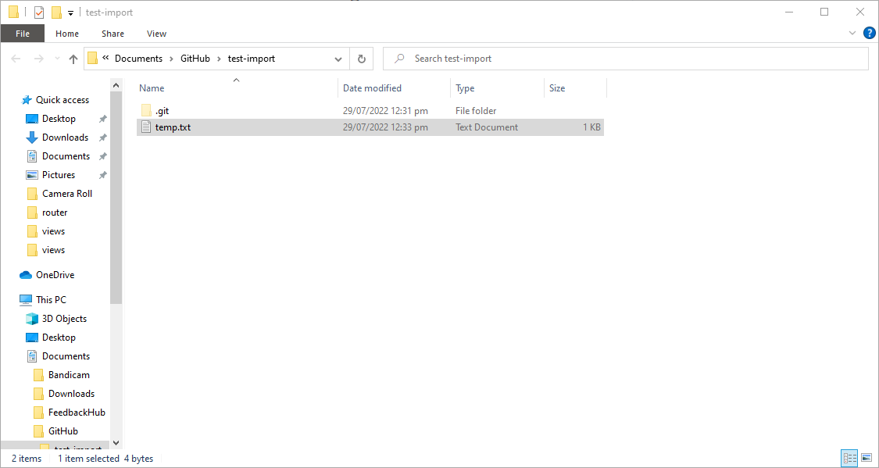Select details view in status bar
Screen dimensions: 879x468
point(850,458)
